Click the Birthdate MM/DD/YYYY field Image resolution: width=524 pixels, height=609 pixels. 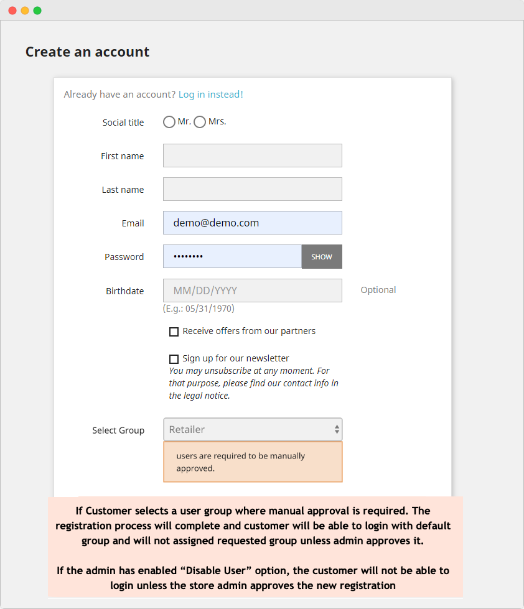point(252,291)
